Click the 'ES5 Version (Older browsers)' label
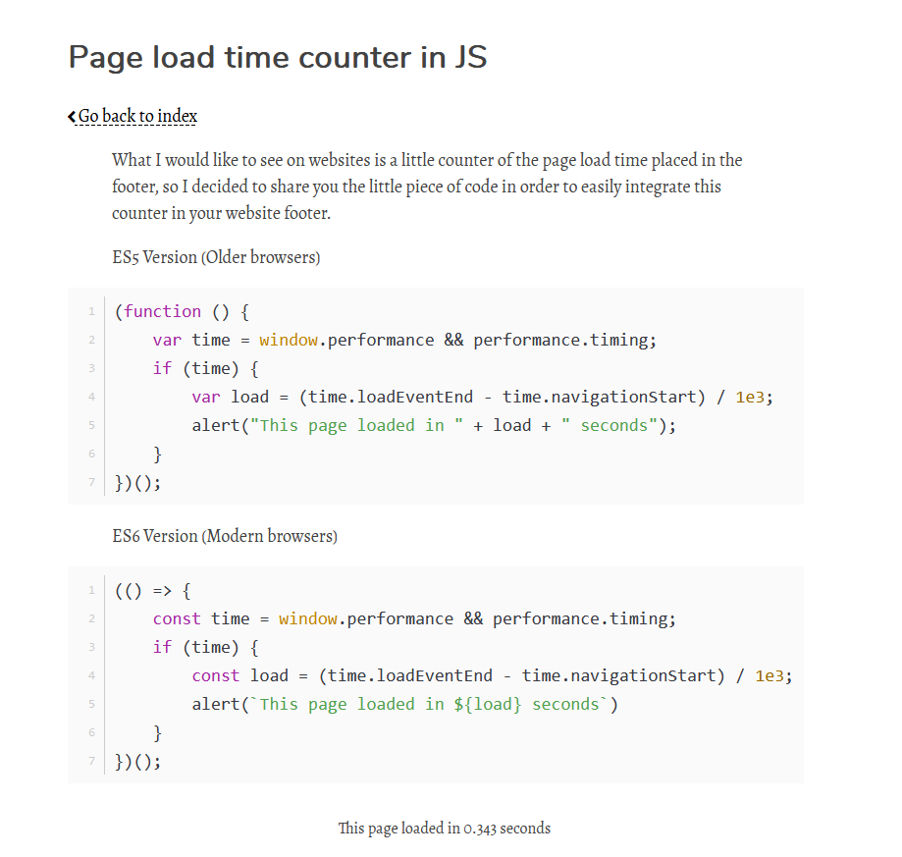Viewport: 902px width, 857px height. point(216,257)
